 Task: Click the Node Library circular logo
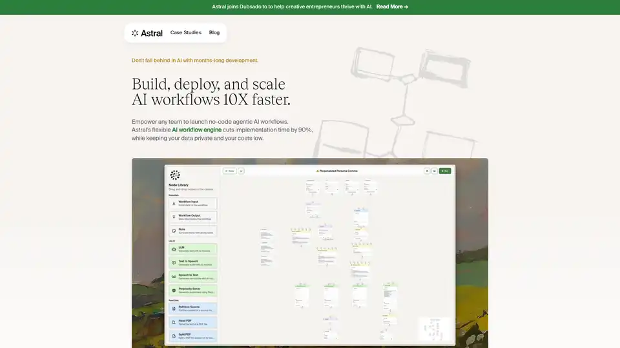[175, 175]
